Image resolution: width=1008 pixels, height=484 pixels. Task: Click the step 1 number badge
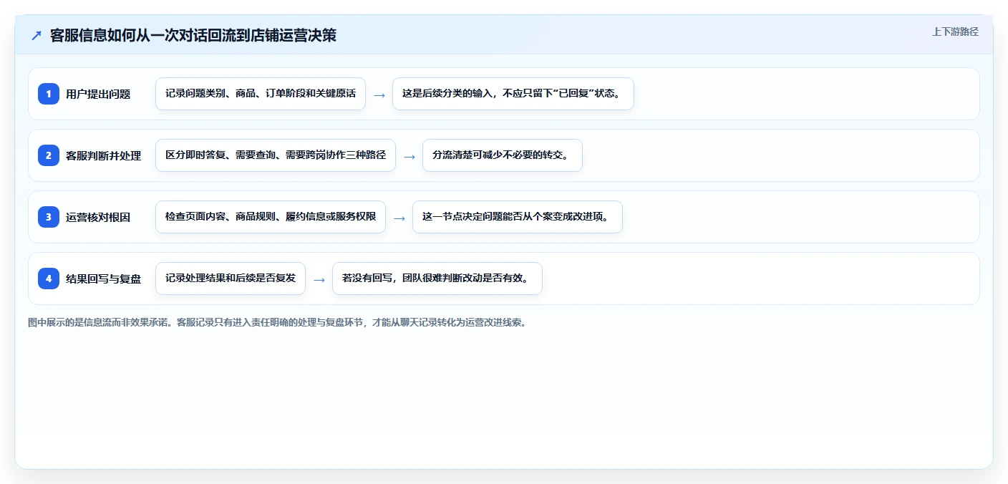pos(49,94)
